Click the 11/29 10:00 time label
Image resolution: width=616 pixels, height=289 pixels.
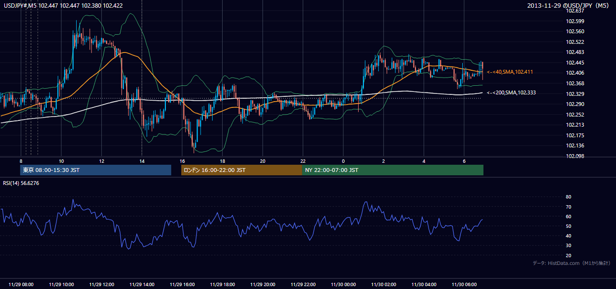coord(61,285)
